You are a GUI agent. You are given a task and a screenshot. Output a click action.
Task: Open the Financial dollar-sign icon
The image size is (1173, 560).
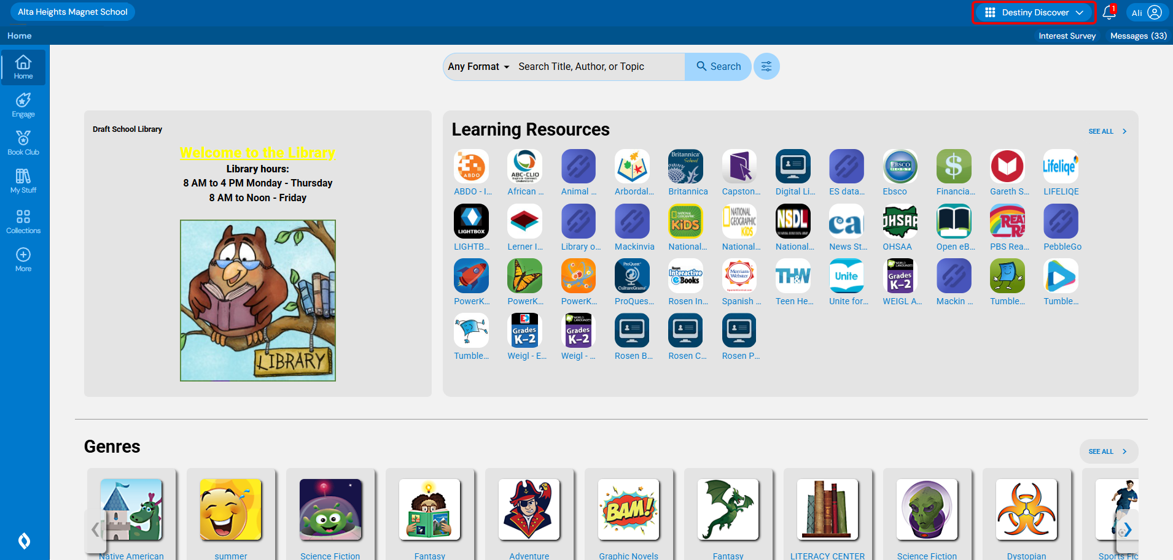click(954, 166)
